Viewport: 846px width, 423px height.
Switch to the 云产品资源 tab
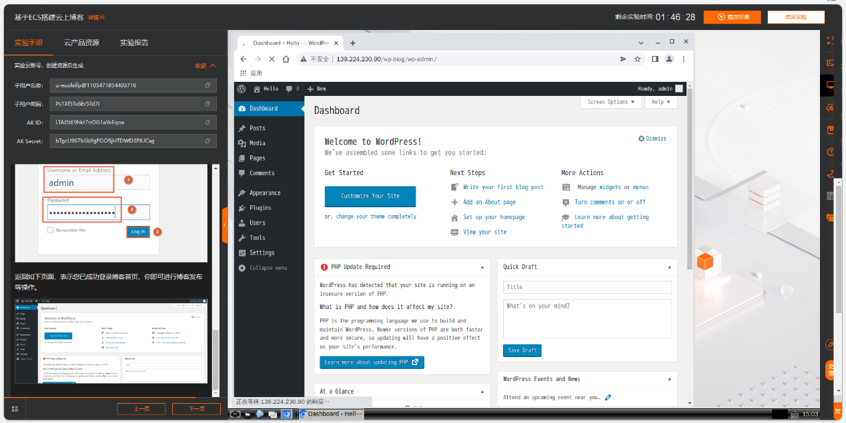click(x=81, y=43)
